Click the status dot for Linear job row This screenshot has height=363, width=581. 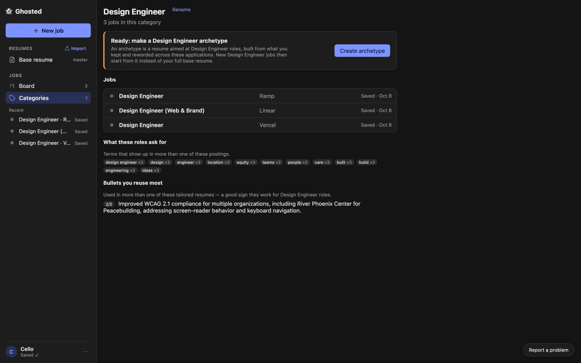(112, 110)
